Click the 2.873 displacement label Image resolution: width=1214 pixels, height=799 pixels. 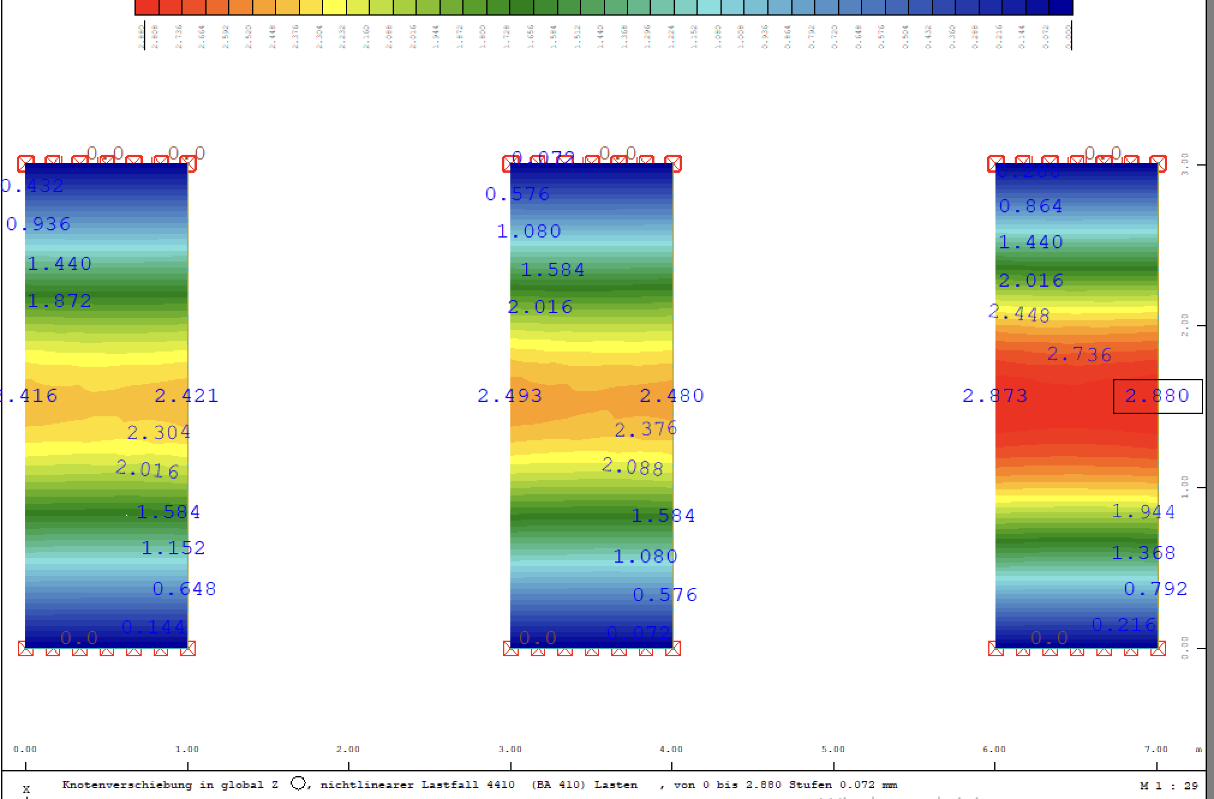click(x=995, y=396)
